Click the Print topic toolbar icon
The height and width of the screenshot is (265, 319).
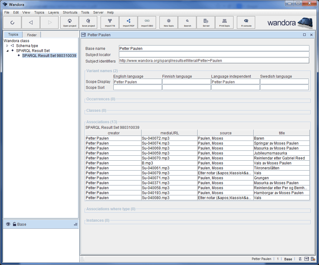(224, 22)
